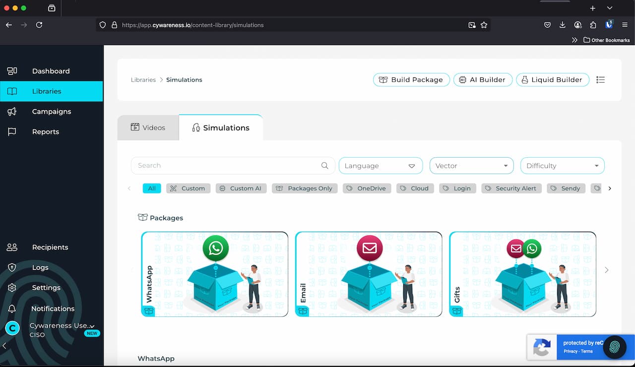
Task: Filter by the OneDrive tag
Action: (367, 188)
